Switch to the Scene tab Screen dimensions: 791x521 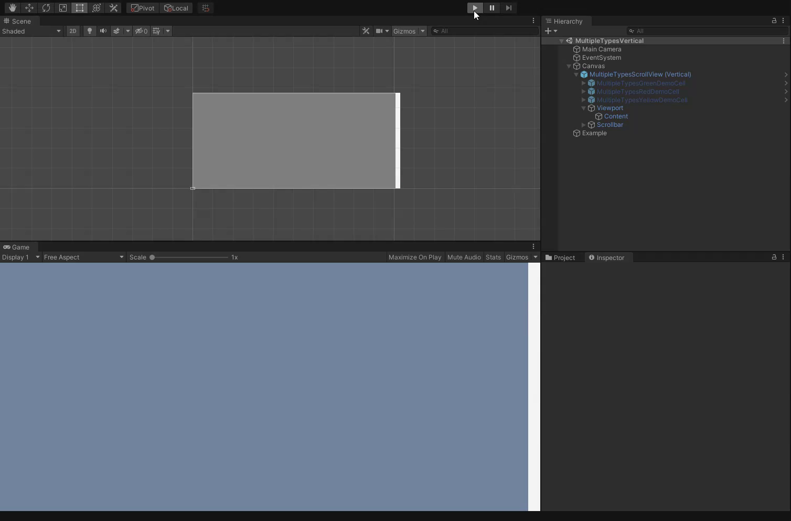(17, 21)
